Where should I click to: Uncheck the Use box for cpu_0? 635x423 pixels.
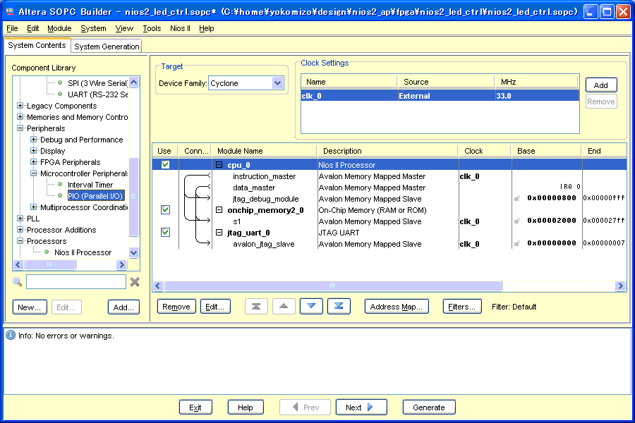165,165
